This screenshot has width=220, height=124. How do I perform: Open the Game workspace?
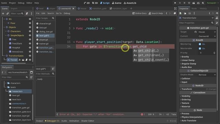[x=117, y=3]
